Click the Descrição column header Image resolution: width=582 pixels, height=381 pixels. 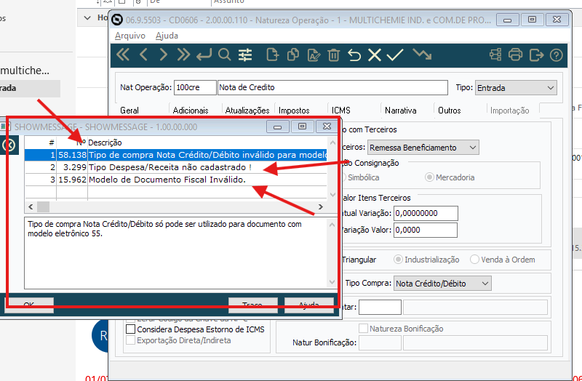(105, 143)
